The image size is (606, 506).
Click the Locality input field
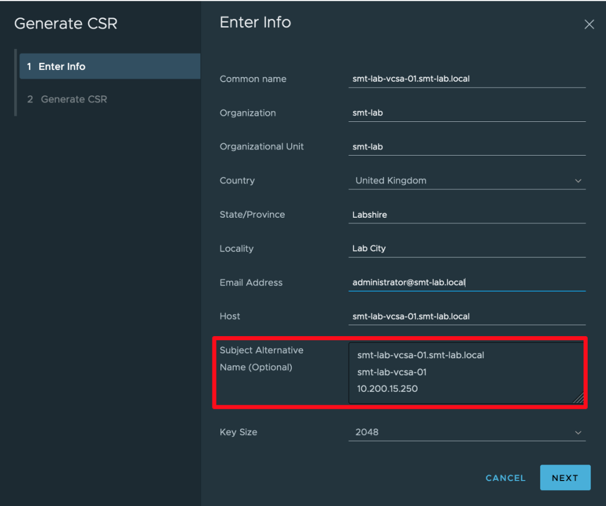(466, 249)
